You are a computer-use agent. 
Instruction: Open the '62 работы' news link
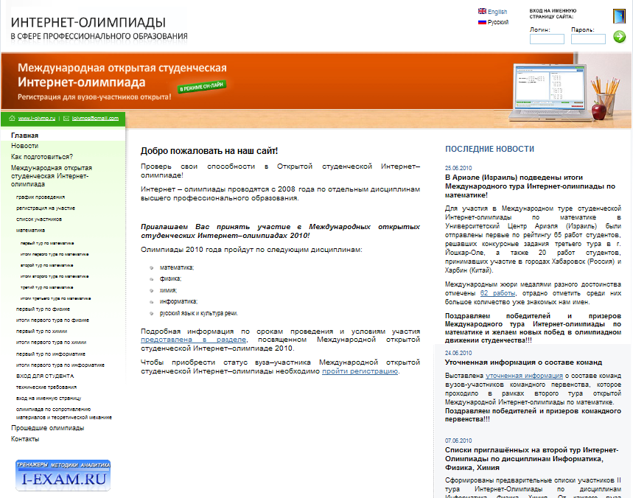pos(497,293)
